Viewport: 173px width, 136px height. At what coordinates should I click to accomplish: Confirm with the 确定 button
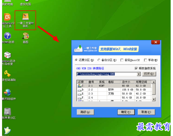point(126,112)
